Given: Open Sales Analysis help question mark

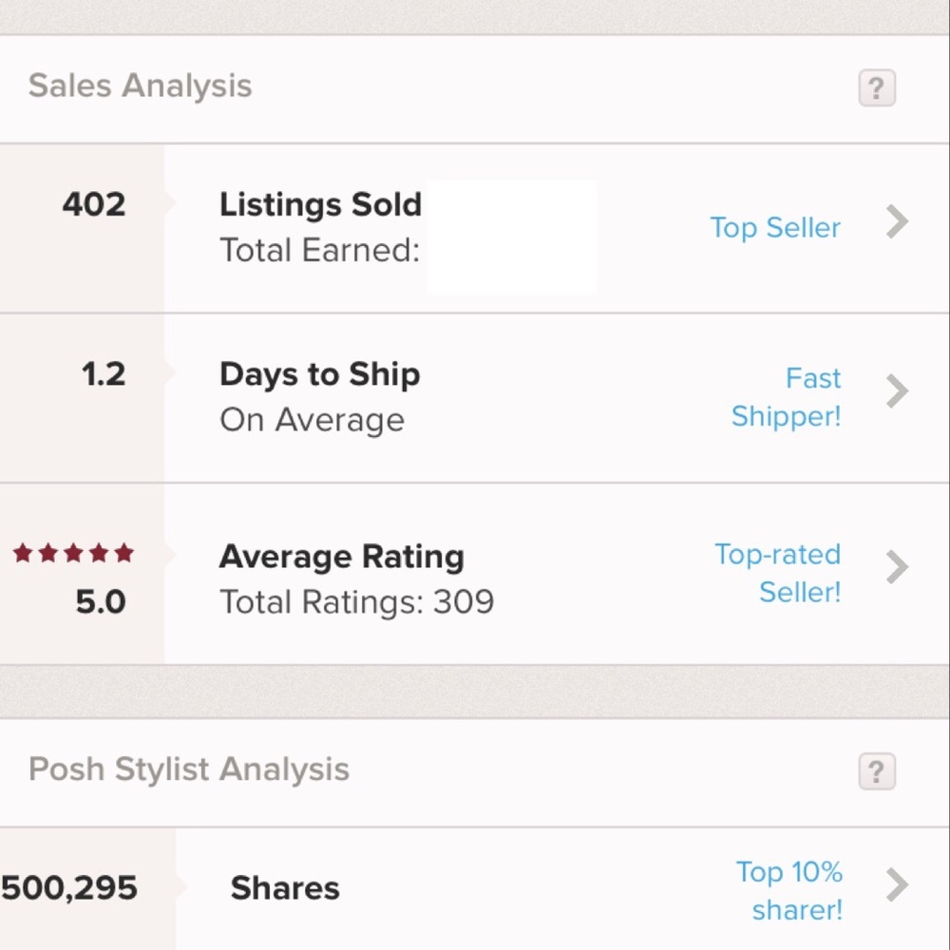Looking at the screenshot, I should pyautogui.click(x=877, y=87).
